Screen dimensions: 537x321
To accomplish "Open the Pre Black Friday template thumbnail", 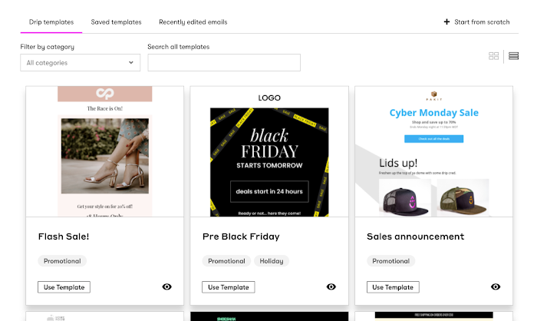I will point(269,151).
